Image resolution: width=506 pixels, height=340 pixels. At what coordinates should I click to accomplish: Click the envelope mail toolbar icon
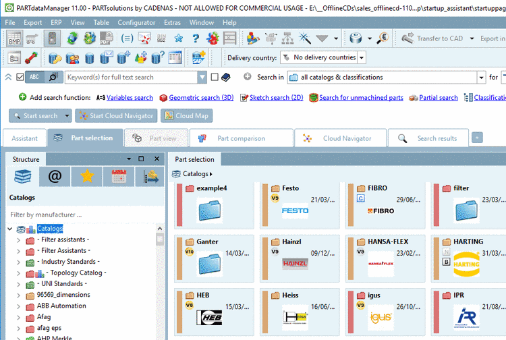(x=144, y=38)
